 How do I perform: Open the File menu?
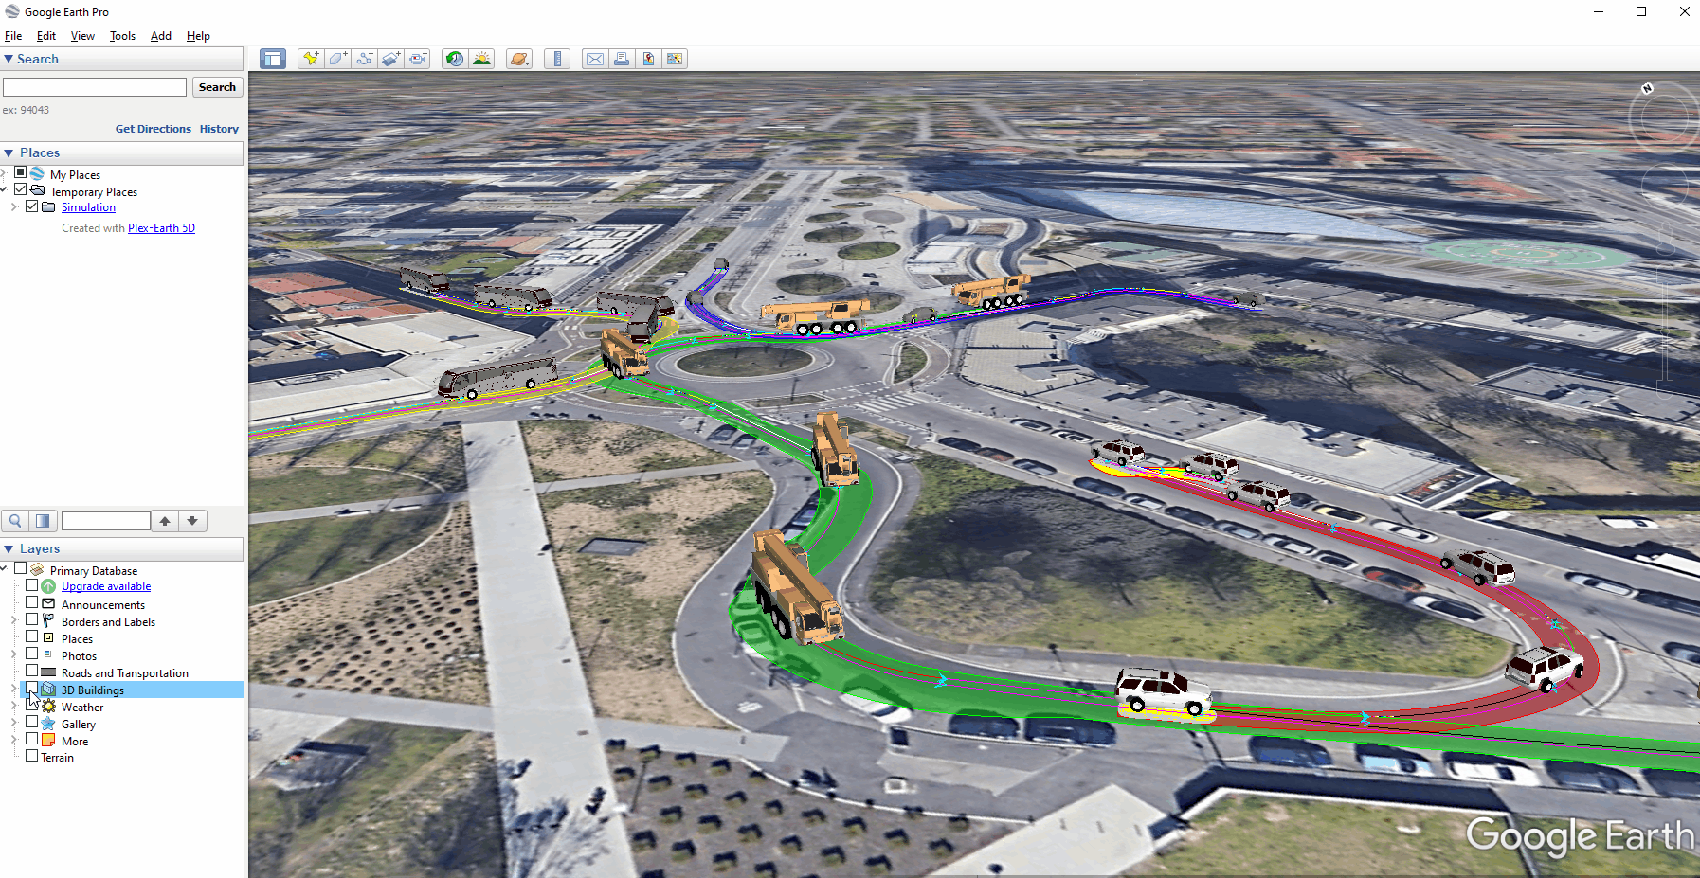[x=13, y=36]
